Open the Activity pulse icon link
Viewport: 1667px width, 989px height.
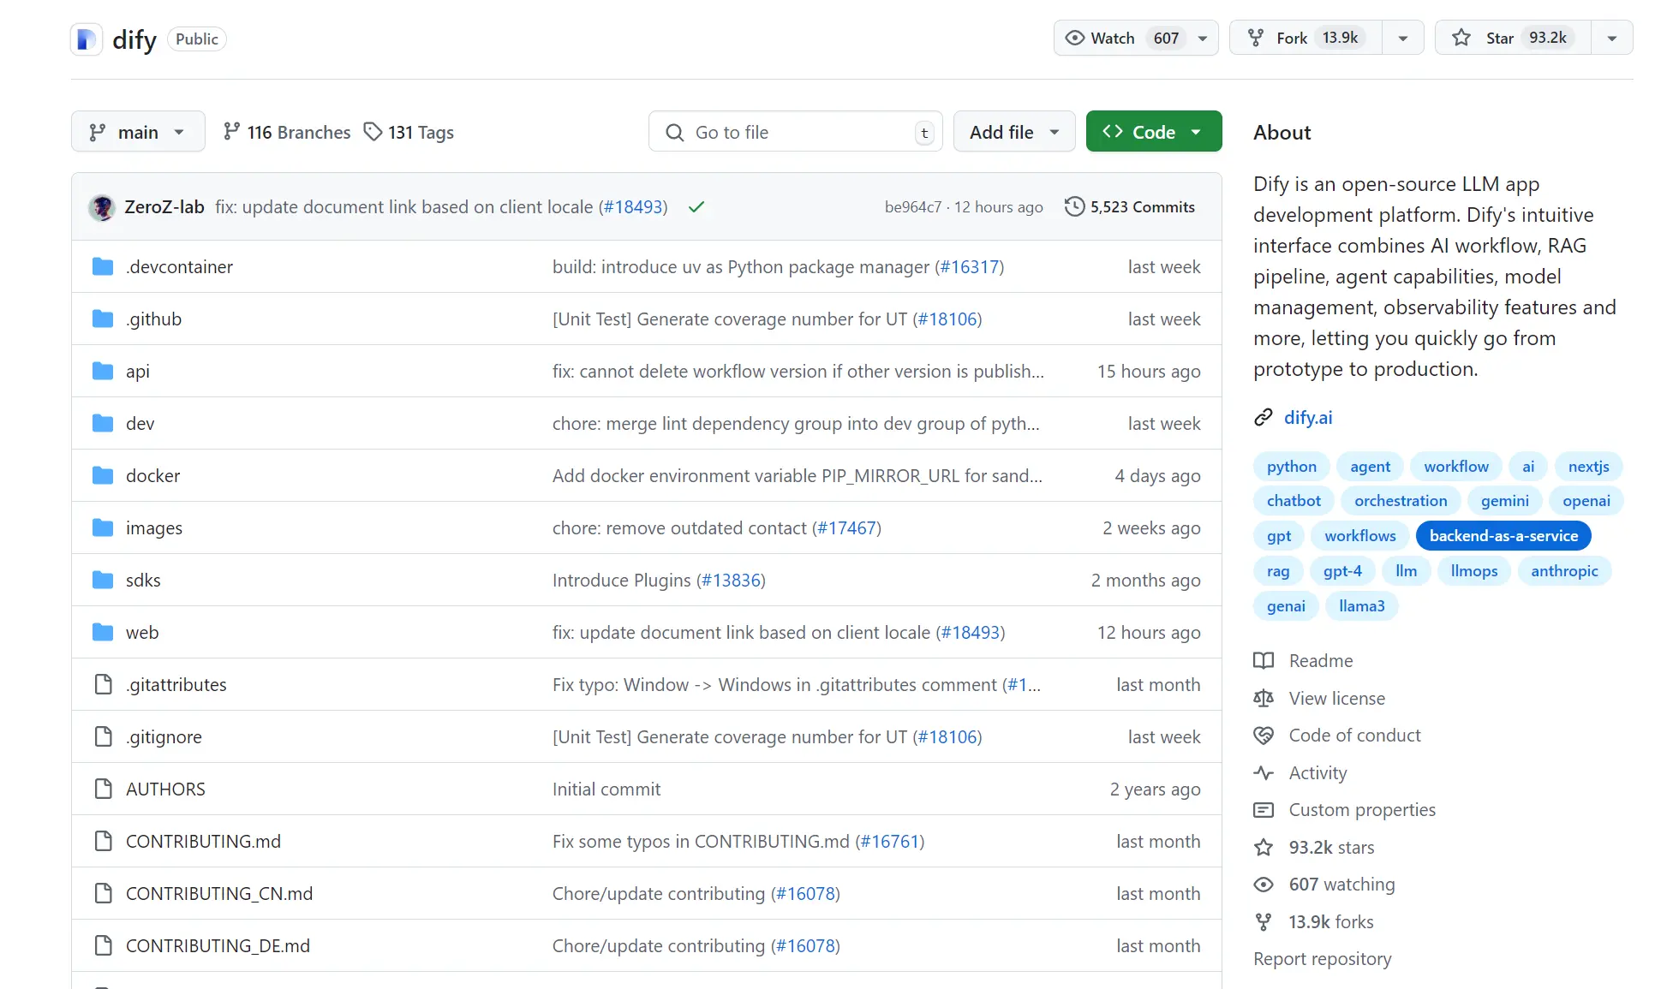pos(1263,773)
